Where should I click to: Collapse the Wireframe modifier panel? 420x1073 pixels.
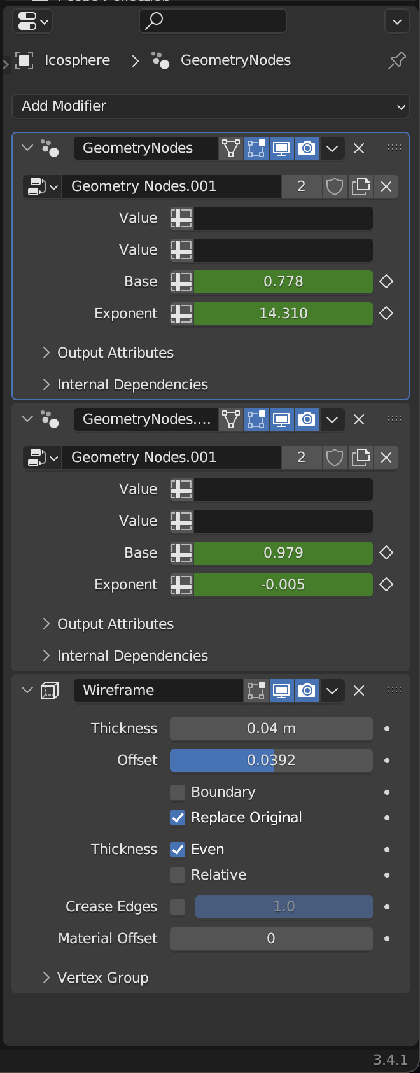click(x=27, y=691)
